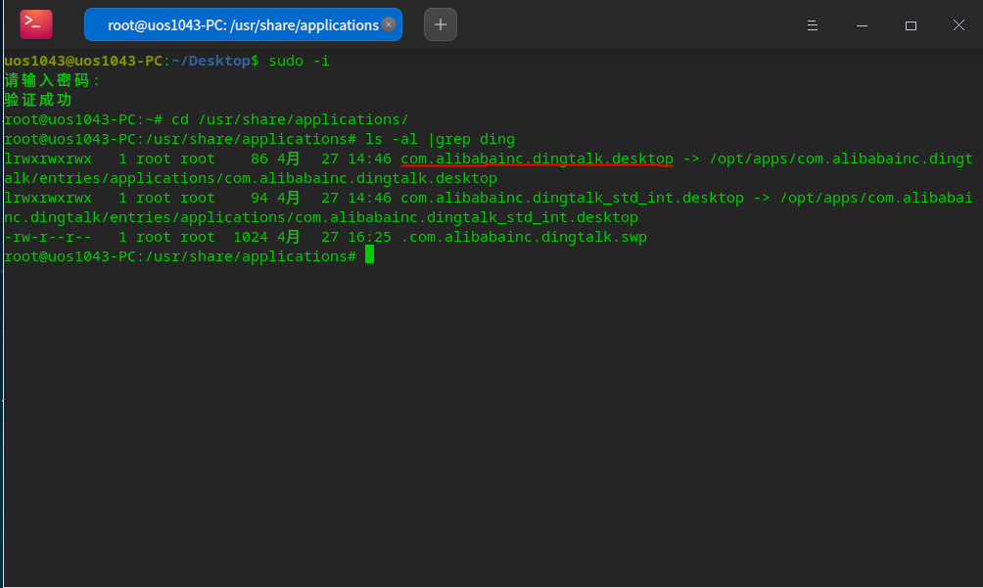
Task: Maximize the terminal window
Action: click(x=911, y=25)
